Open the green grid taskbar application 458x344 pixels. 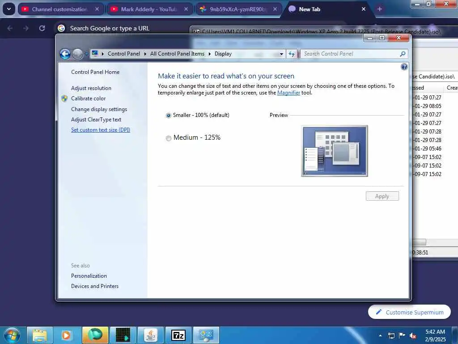pyautogui.click(x=123, y=335)
